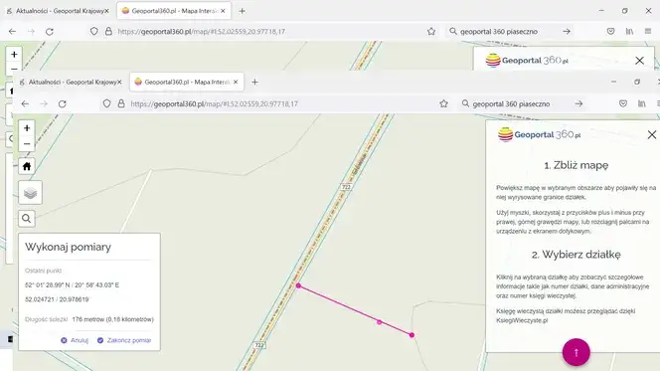Zoom in with front map plus button
Viewport: 660px width, 371px height.
point(27,128)
